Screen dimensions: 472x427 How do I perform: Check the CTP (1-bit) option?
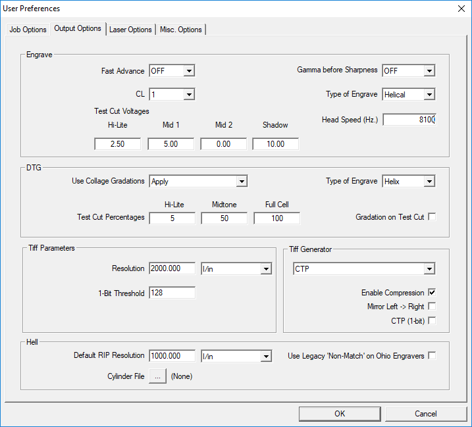432,321
